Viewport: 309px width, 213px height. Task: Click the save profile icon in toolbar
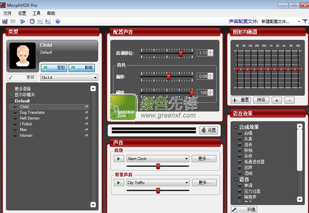5,21
